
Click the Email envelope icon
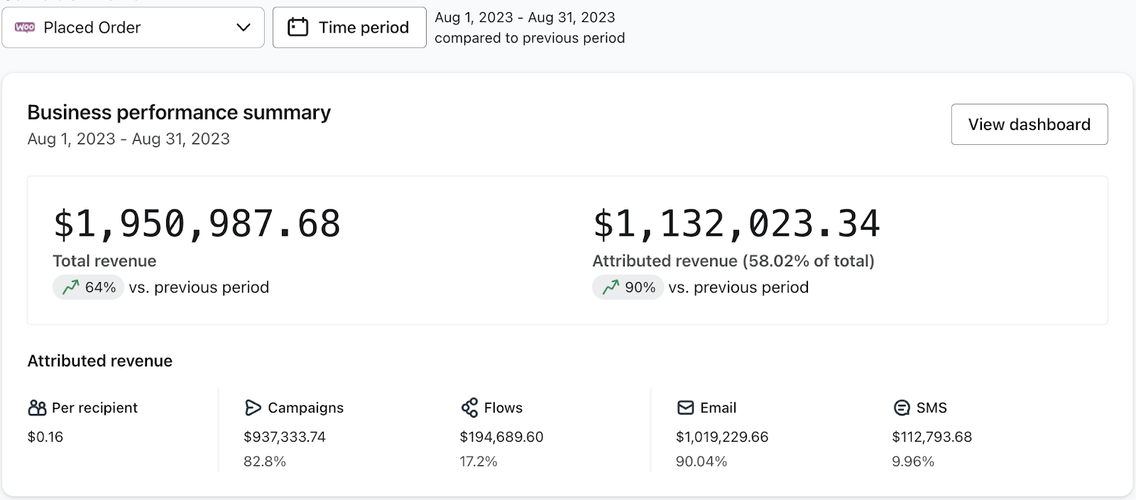pyautogui.click(x=685, y=408)
